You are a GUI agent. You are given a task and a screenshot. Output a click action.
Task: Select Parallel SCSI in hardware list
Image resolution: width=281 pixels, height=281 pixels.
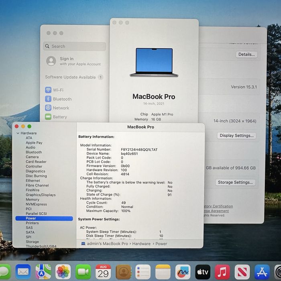[36, 214]
